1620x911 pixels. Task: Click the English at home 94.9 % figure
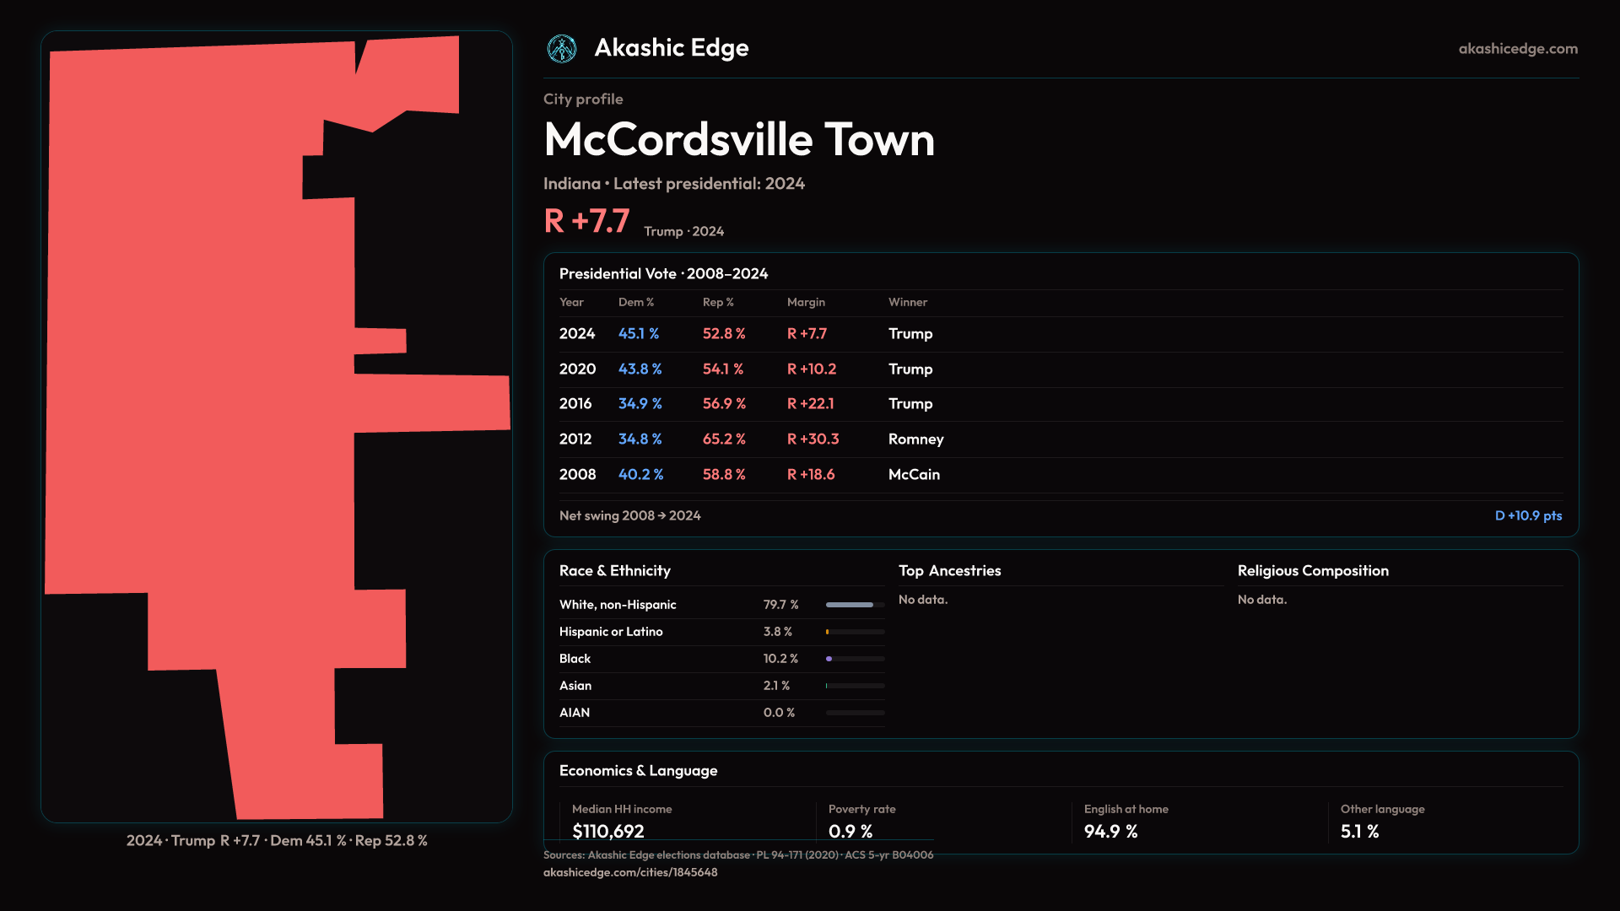tap(1110, 831)
